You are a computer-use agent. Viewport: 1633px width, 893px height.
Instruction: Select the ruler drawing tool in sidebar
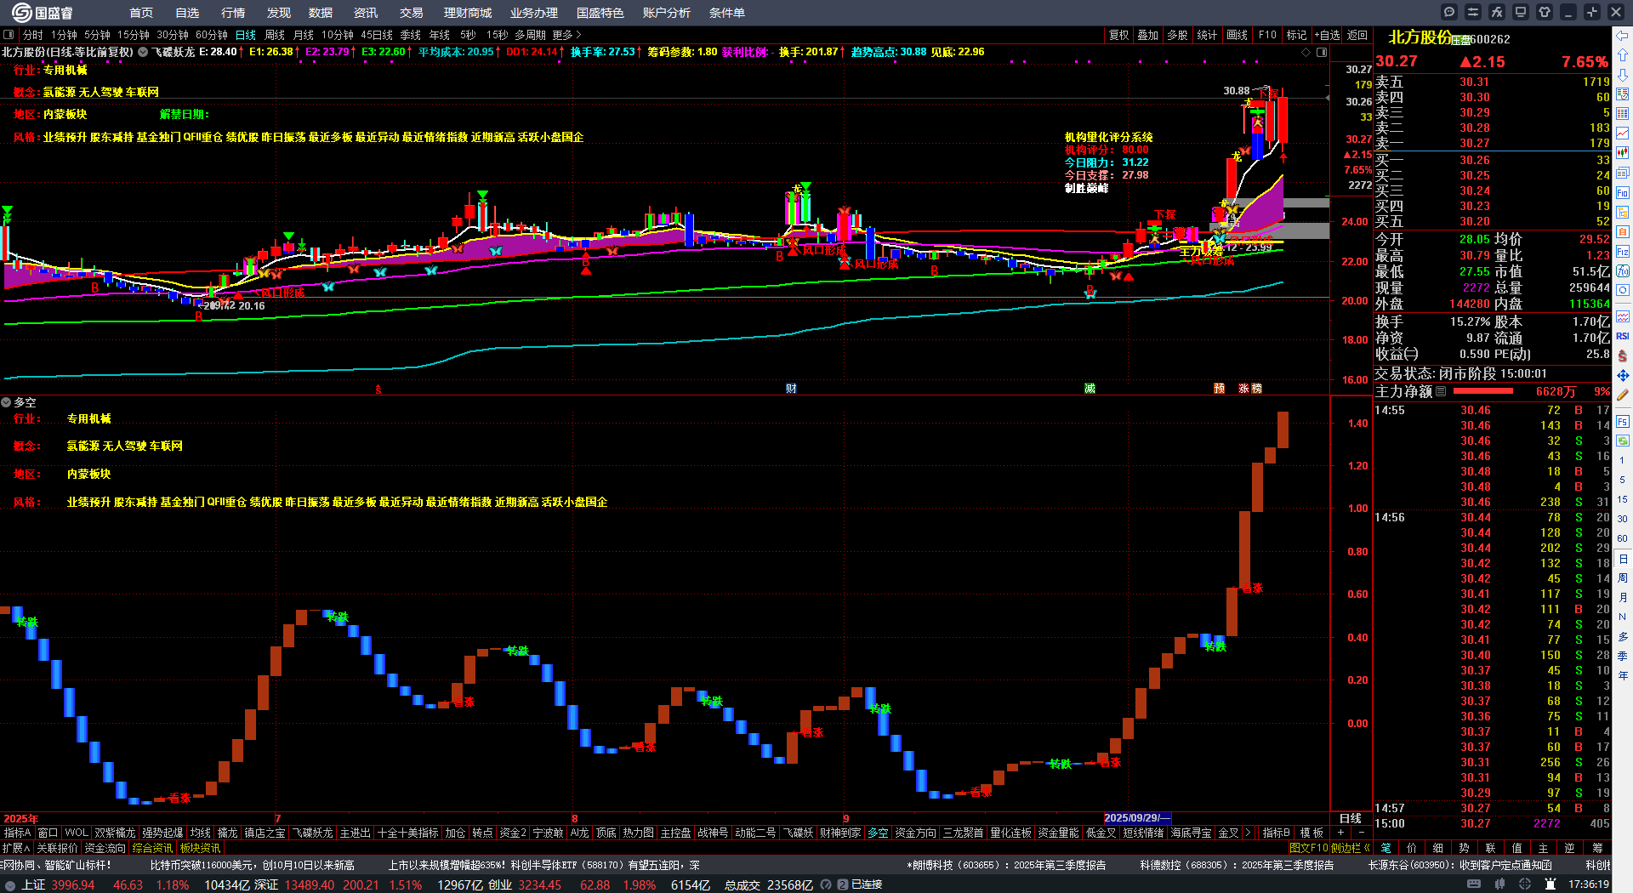tap(1623, 395)
